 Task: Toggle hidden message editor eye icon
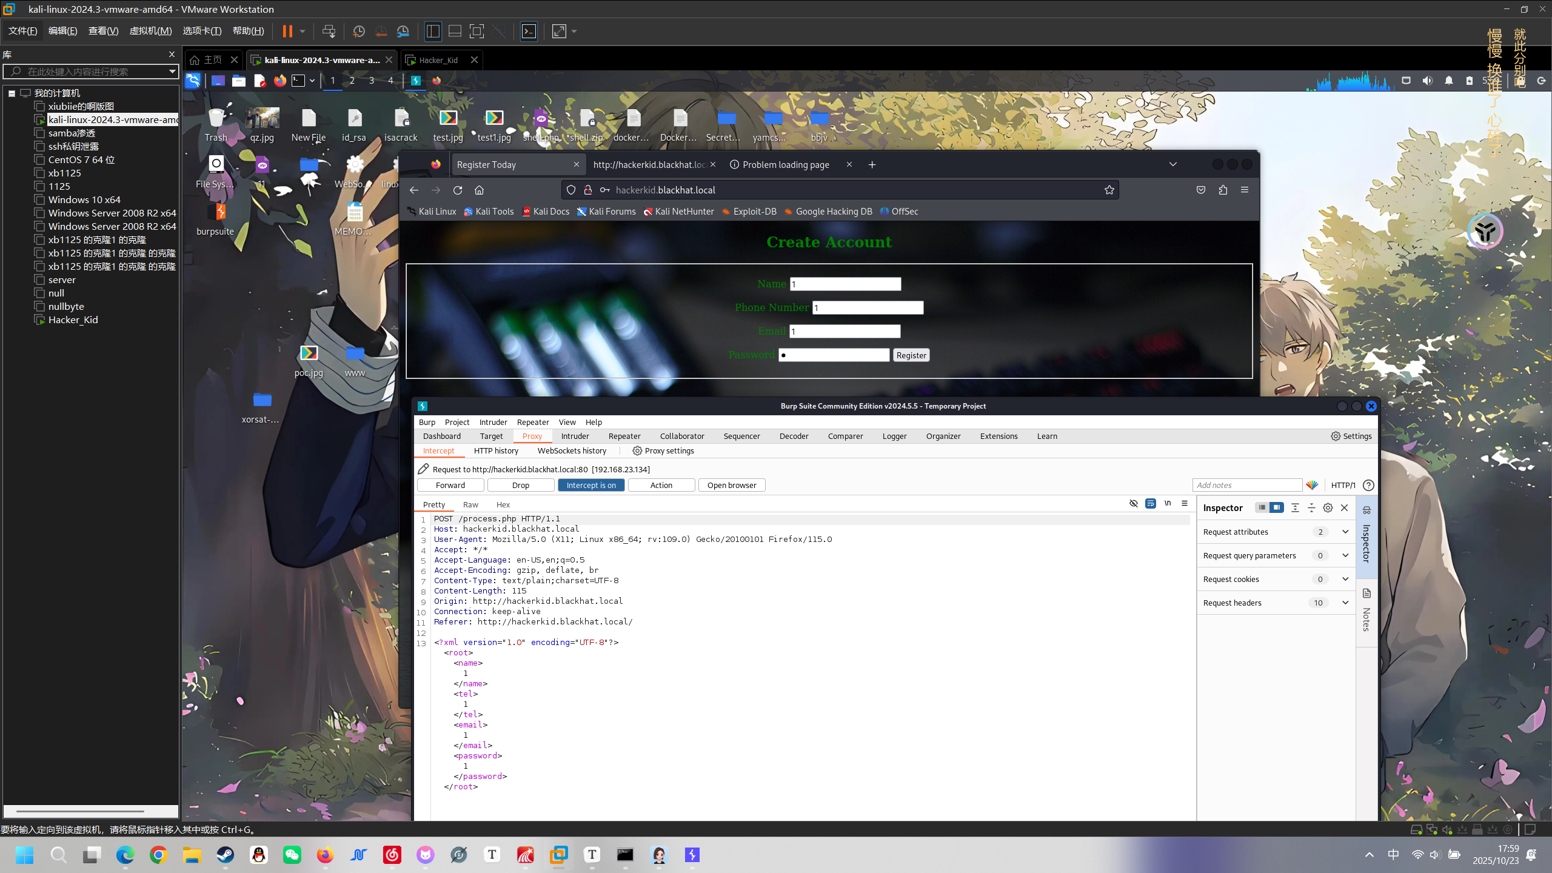pos(1133,503)
